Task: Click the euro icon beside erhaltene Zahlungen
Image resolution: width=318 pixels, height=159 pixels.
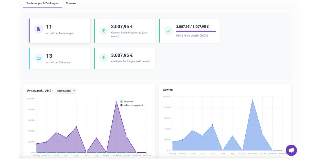Action: click(x=103, y=58)
